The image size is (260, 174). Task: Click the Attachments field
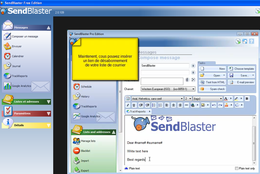[162, 81]
